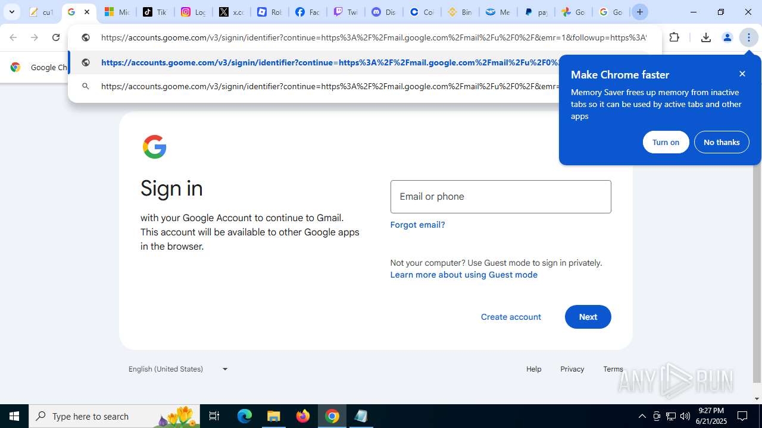Open the Windows Start menu
This screenshot has width=762, height=428.
pyautogui.click(x=14, y=416)
